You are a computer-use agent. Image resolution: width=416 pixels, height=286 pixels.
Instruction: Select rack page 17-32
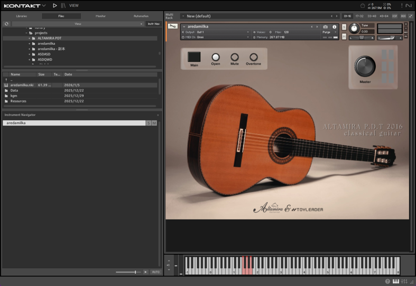coord(359,16)
